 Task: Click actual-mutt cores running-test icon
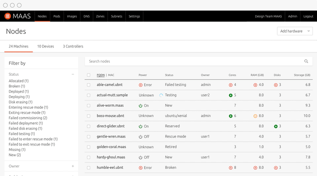pos(230,95)
